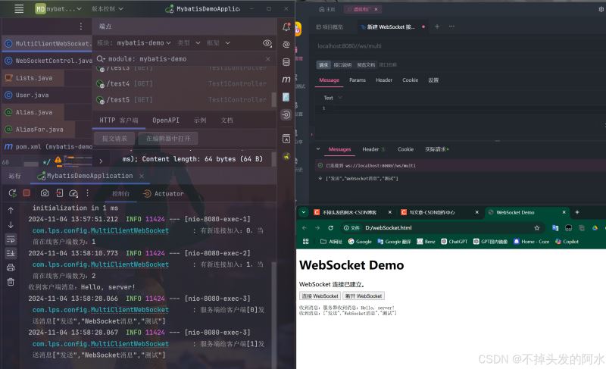Open Apifox settings gear icon
Screen dimensions: 606x369
click(601, 9)
